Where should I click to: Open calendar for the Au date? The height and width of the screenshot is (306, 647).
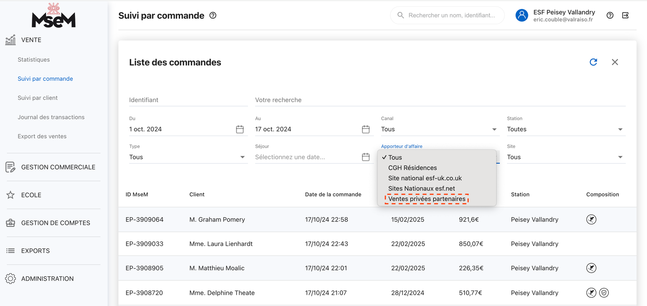pos(366,129)
